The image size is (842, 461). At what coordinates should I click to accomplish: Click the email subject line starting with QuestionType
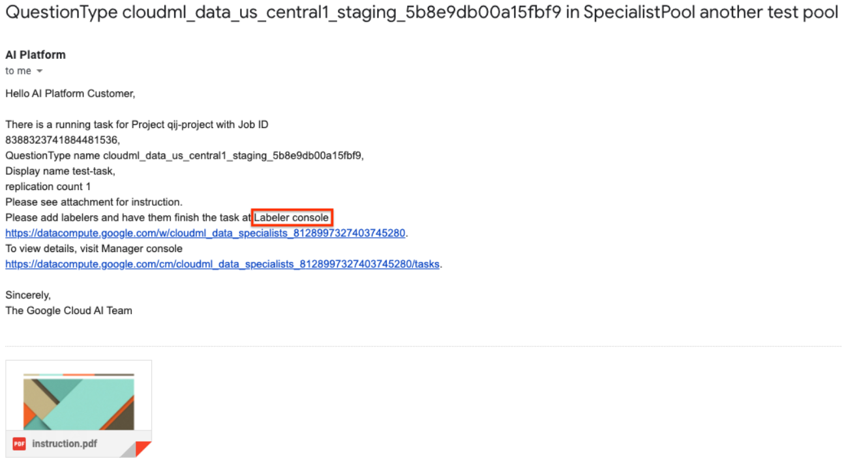[x=421, y=13]
